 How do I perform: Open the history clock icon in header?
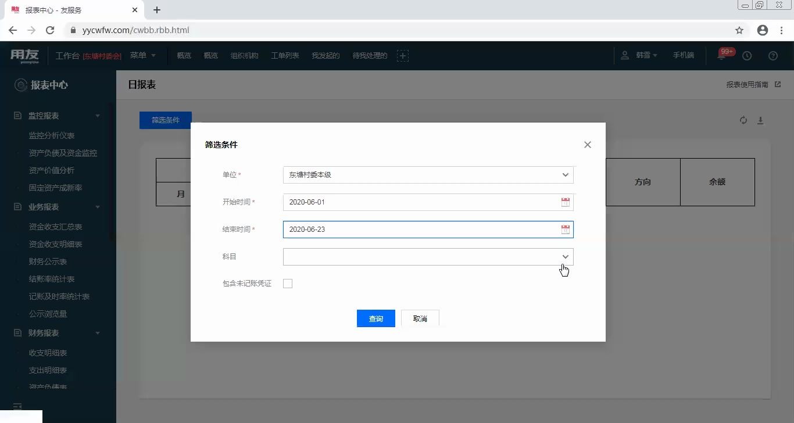click(x=747, y=56)
